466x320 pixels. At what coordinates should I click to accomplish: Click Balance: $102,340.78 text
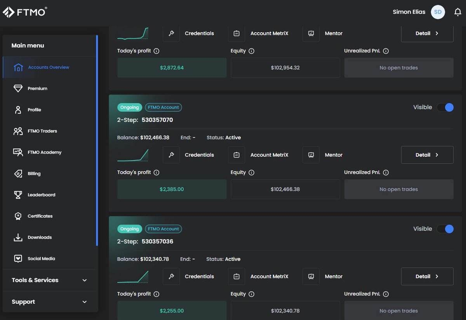tap(143, 259)
